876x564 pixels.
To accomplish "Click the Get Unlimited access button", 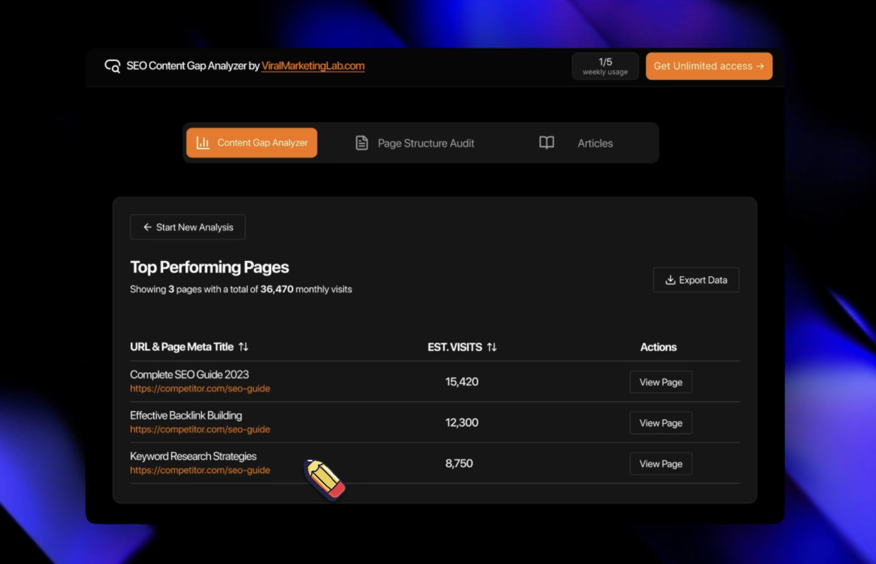I will click(x=709, y=66).
